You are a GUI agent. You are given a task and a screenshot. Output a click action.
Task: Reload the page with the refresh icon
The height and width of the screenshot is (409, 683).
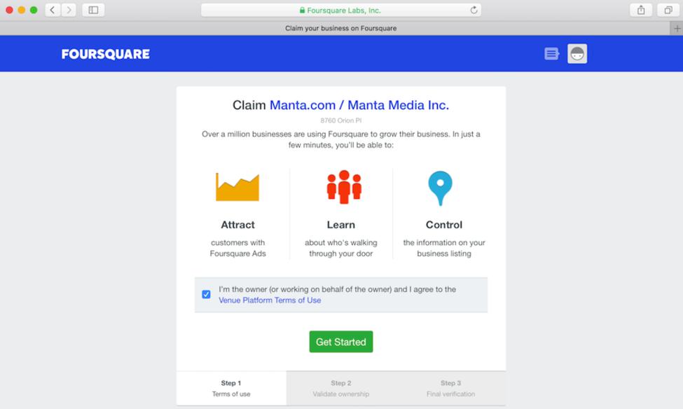[x=474, y=10]
